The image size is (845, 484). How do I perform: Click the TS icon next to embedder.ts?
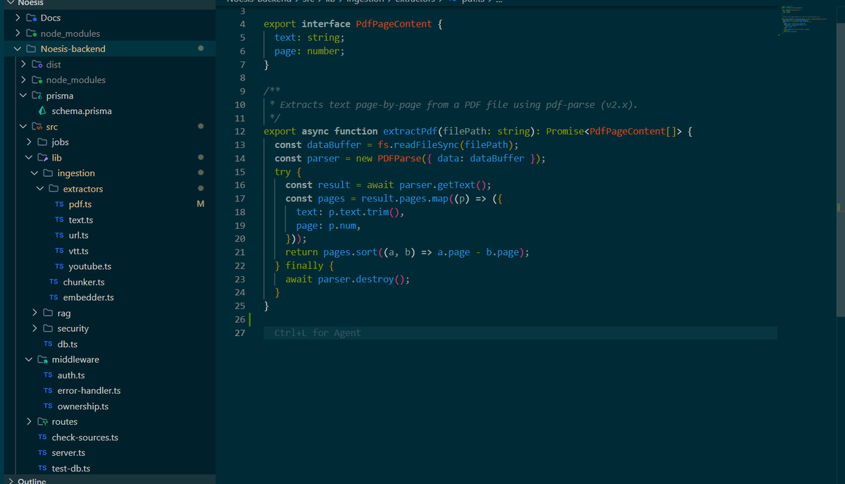(x=54, y=297)
